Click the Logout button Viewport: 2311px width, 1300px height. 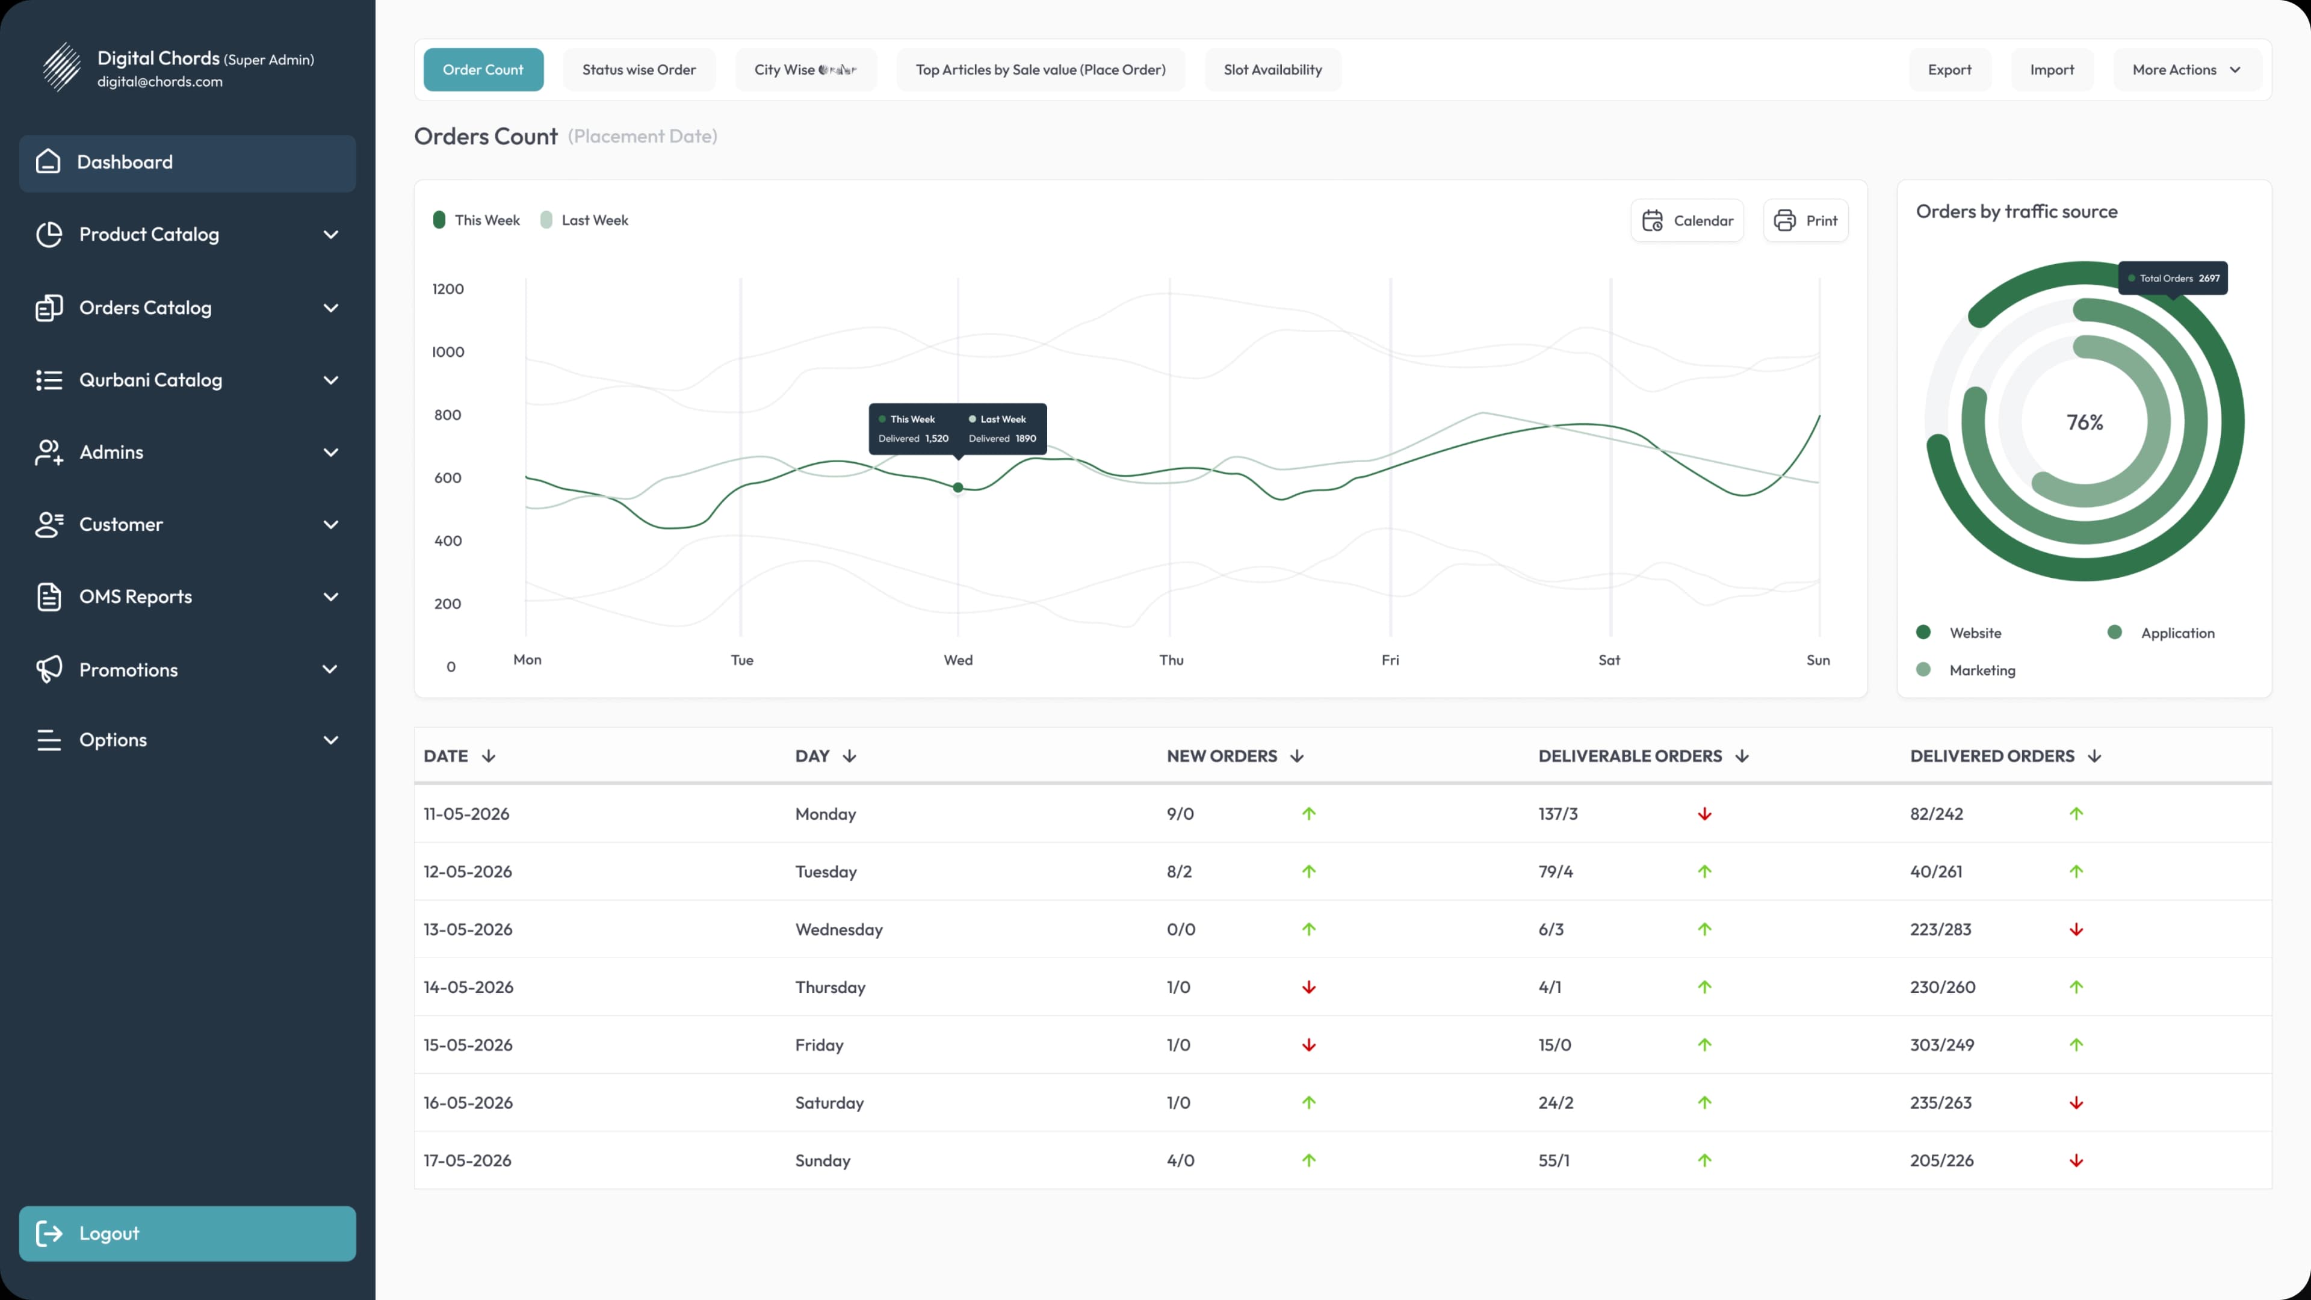coord(188,1234)
